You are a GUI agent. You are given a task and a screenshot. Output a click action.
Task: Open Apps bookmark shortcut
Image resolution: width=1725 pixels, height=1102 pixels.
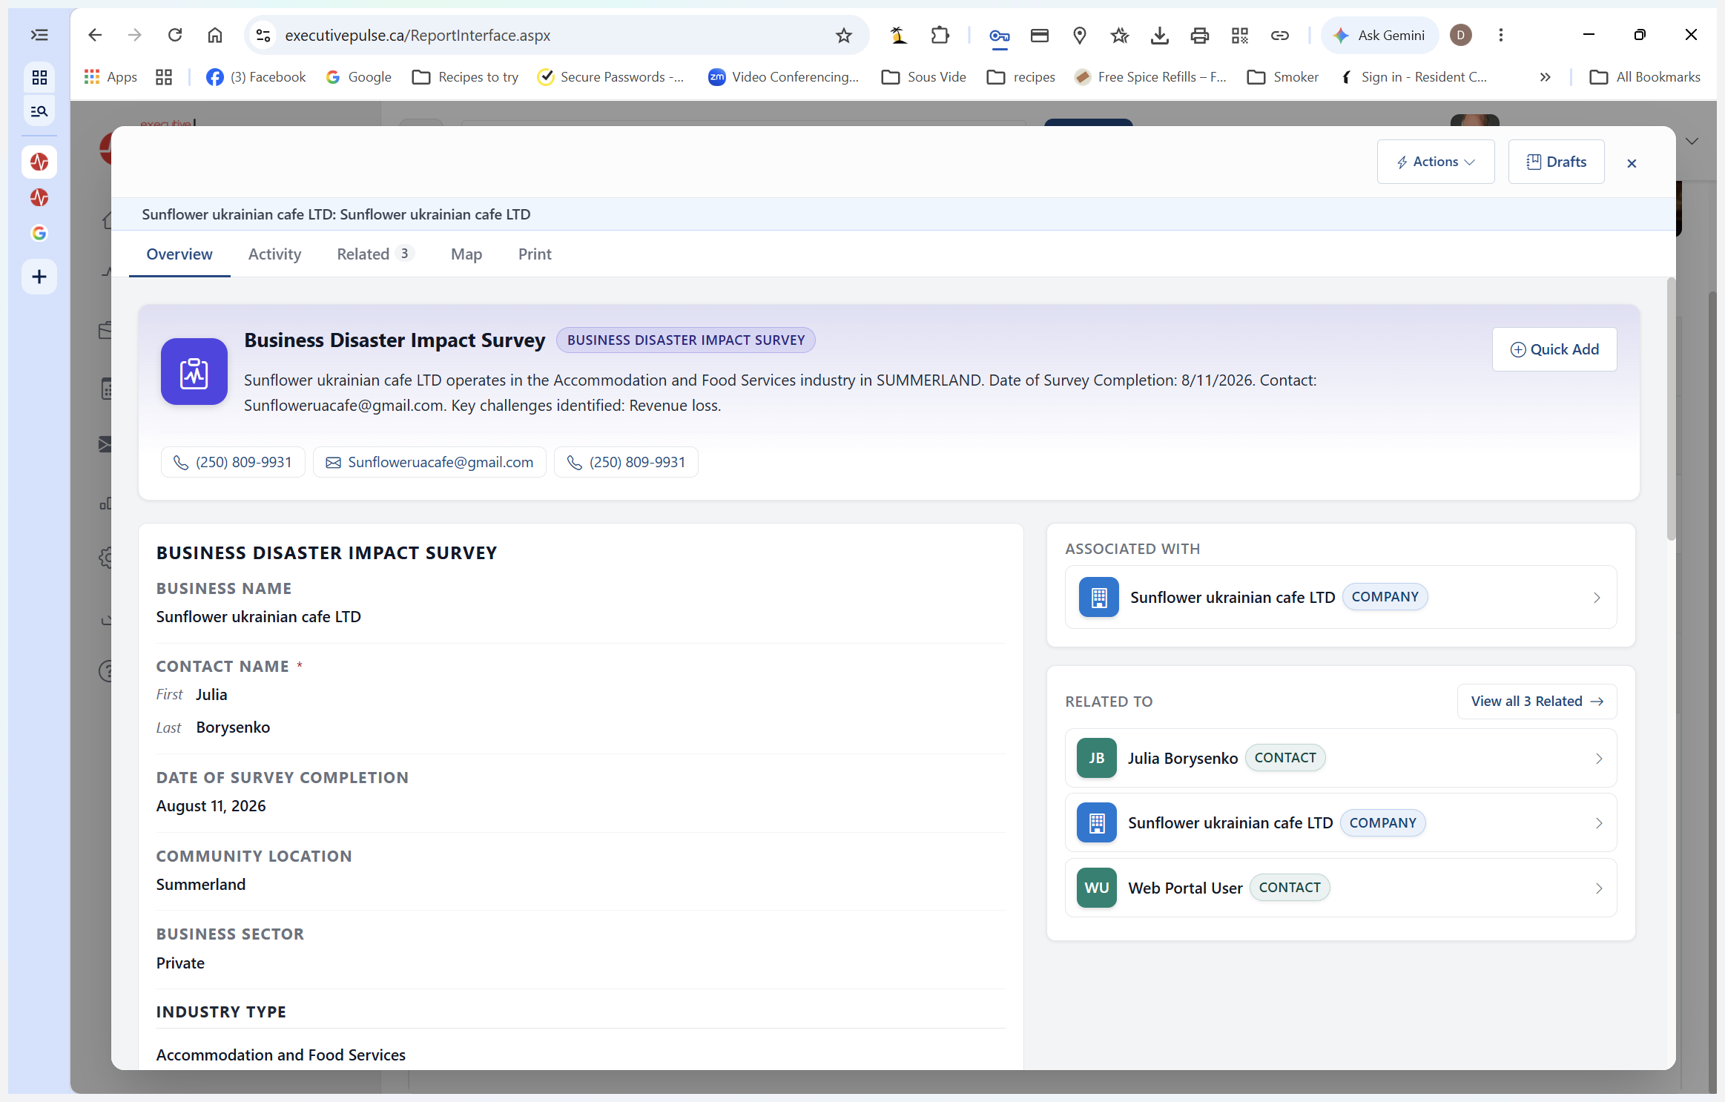coord(111,77)
